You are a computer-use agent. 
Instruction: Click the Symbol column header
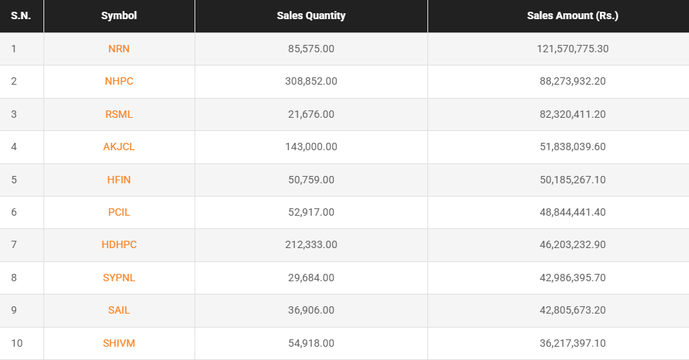point(119,15)
